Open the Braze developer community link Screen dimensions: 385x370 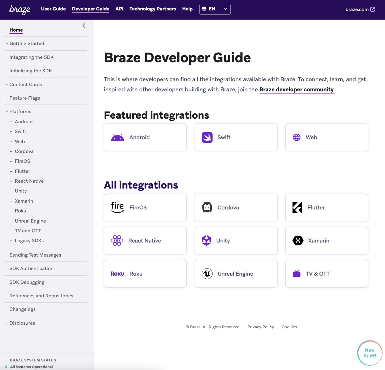click(x=296, y=90)
